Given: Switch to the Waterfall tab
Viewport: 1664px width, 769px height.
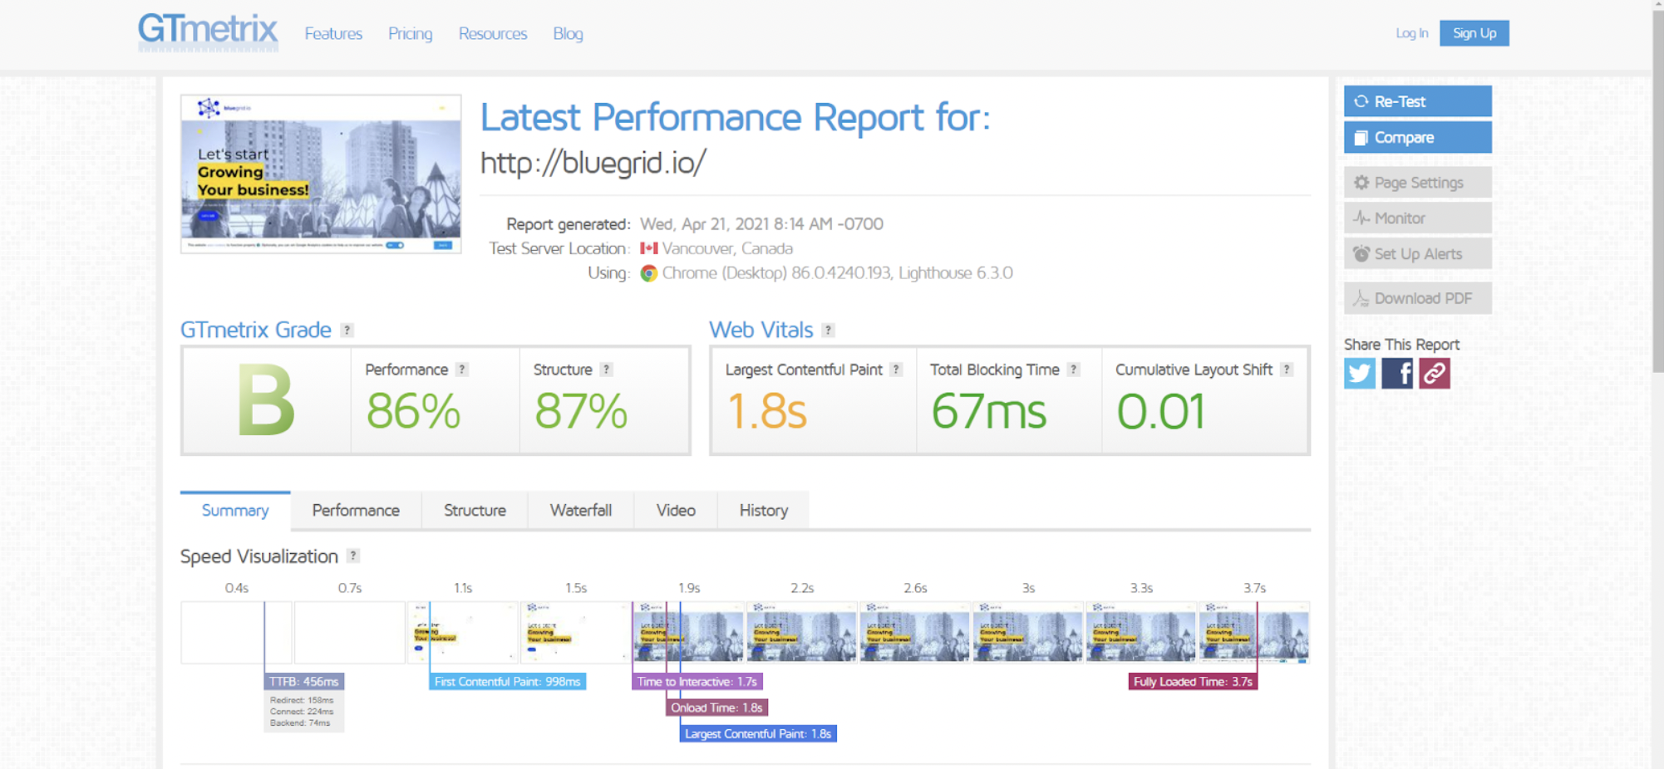Looking at the screenshot, I should pyautogui.click(x=581, y=510).
